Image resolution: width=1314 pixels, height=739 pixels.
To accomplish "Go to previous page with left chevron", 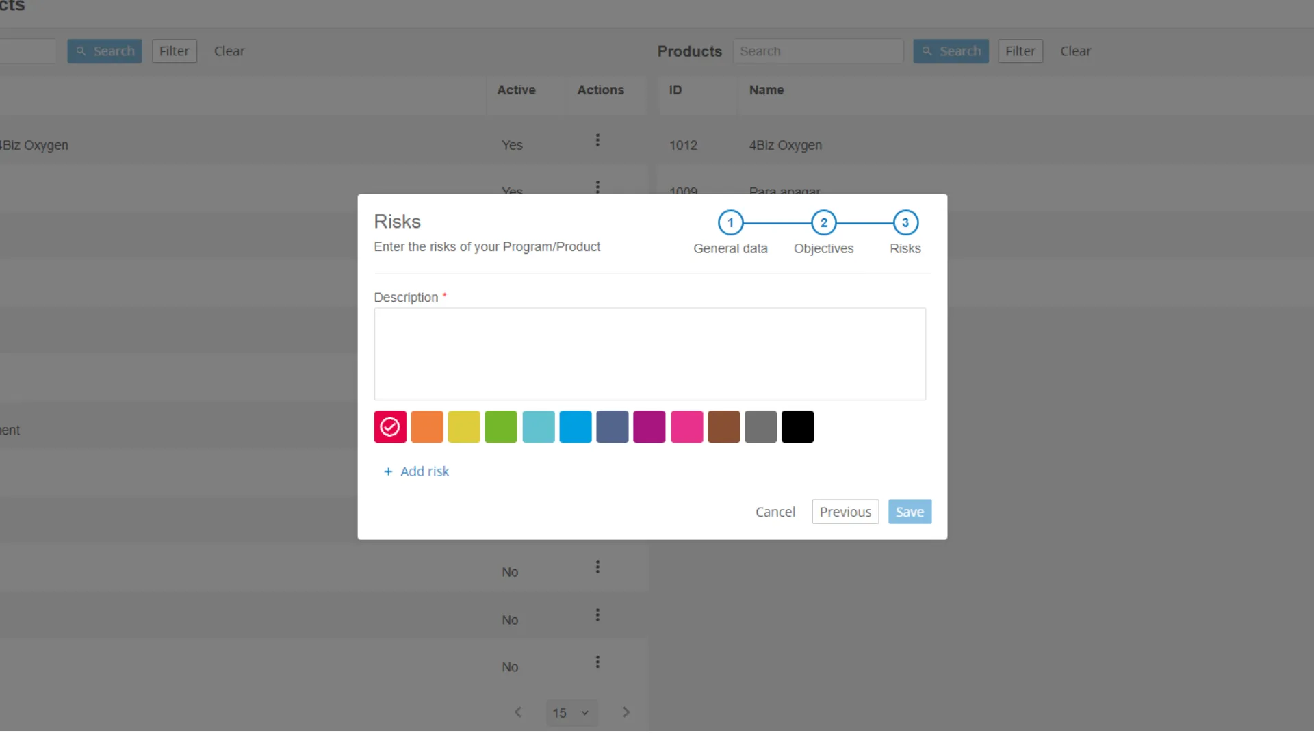I will click(518, 712).
